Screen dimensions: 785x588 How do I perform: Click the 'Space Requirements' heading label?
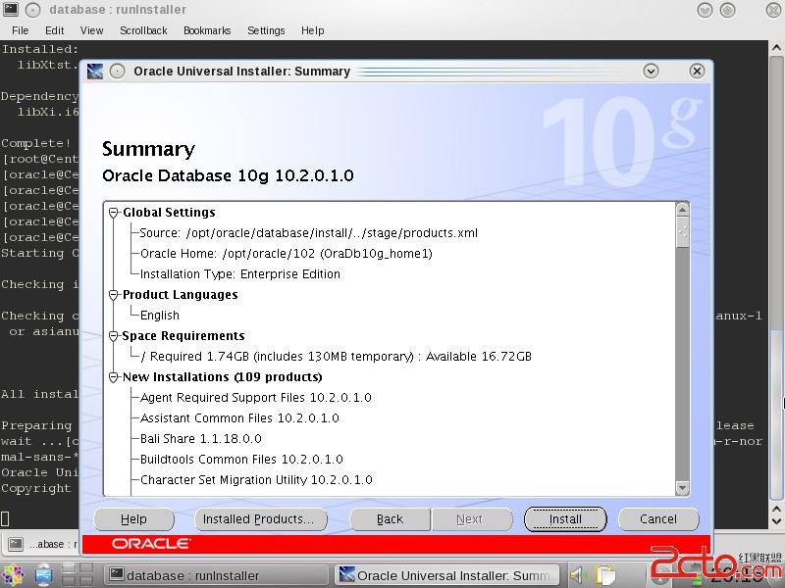pyautogui.click(x=183, y=336)
